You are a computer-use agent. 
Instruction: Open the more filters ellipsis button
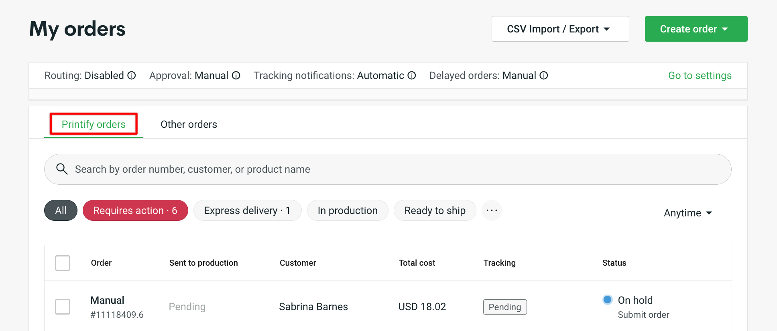(492, 210)
